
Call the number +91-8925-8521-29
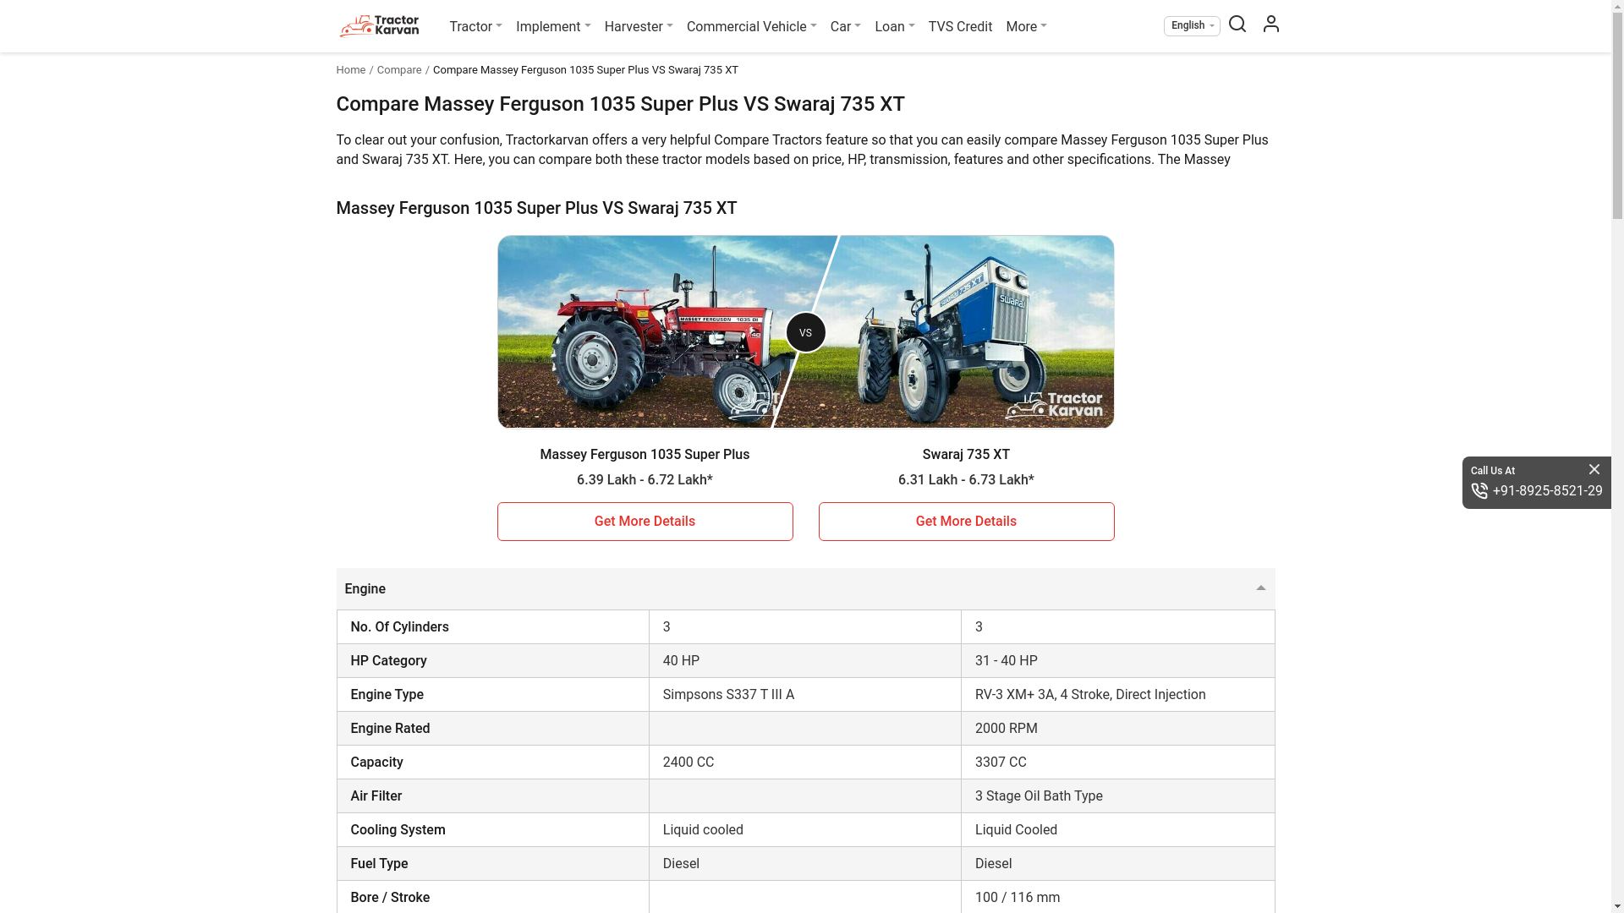click(1547, 491)
